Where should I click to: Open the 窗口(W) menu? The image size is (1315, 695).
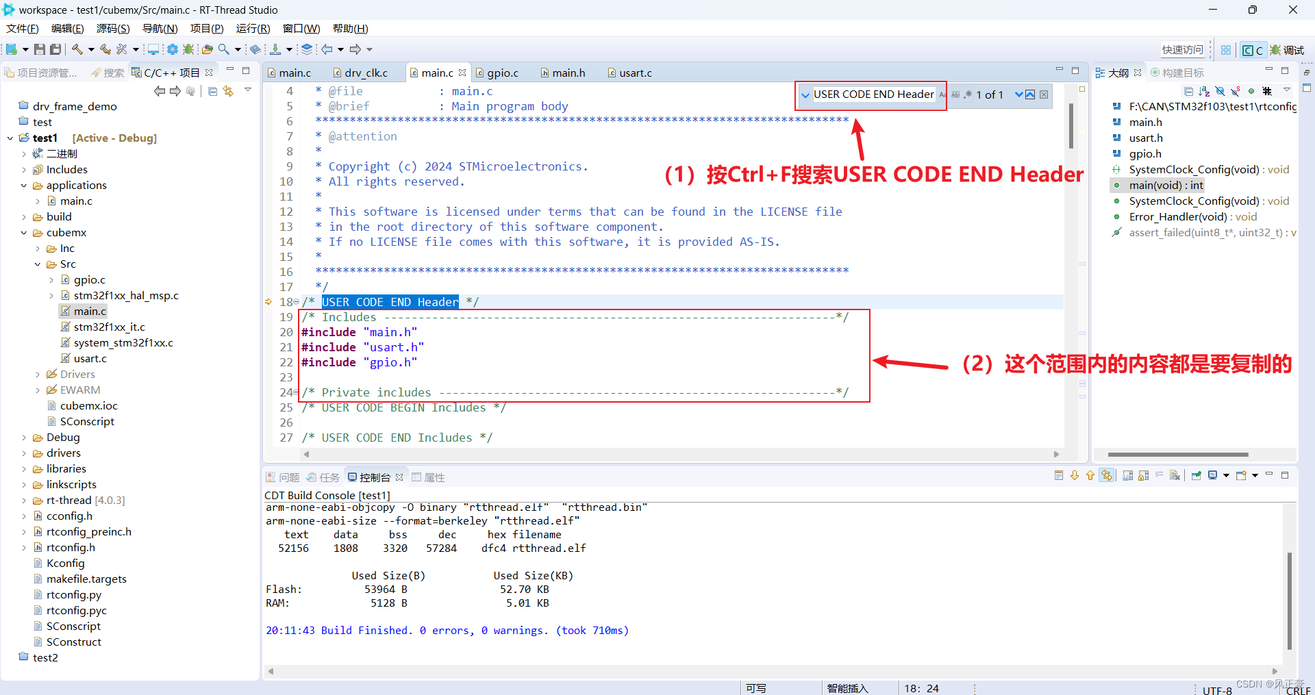tap(301, 28)
